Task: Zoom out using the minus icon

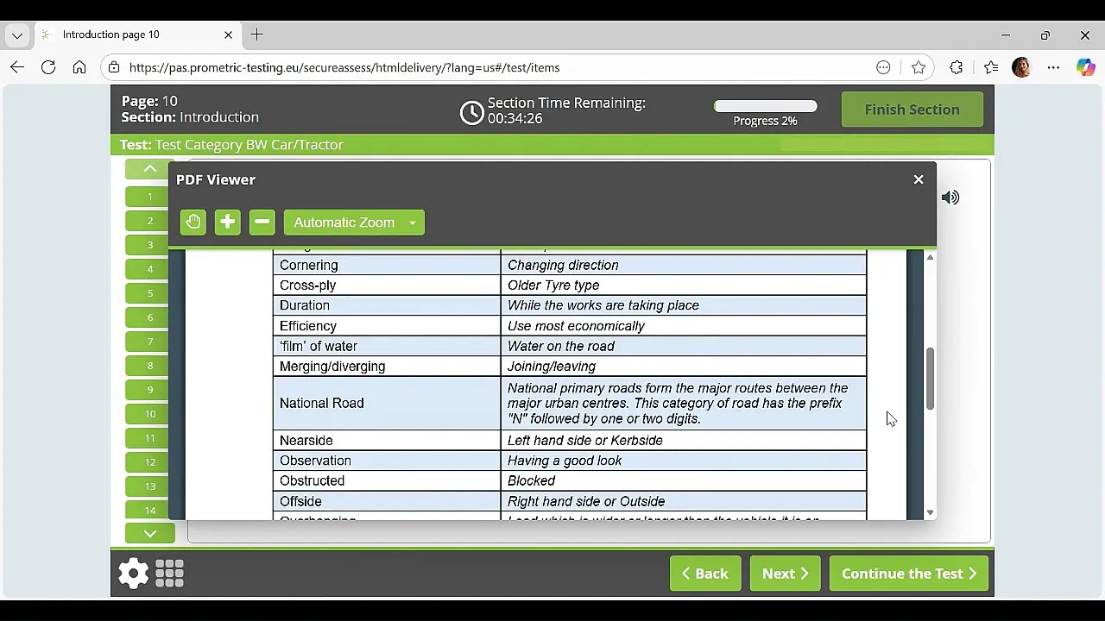Action: coord(262,223)
